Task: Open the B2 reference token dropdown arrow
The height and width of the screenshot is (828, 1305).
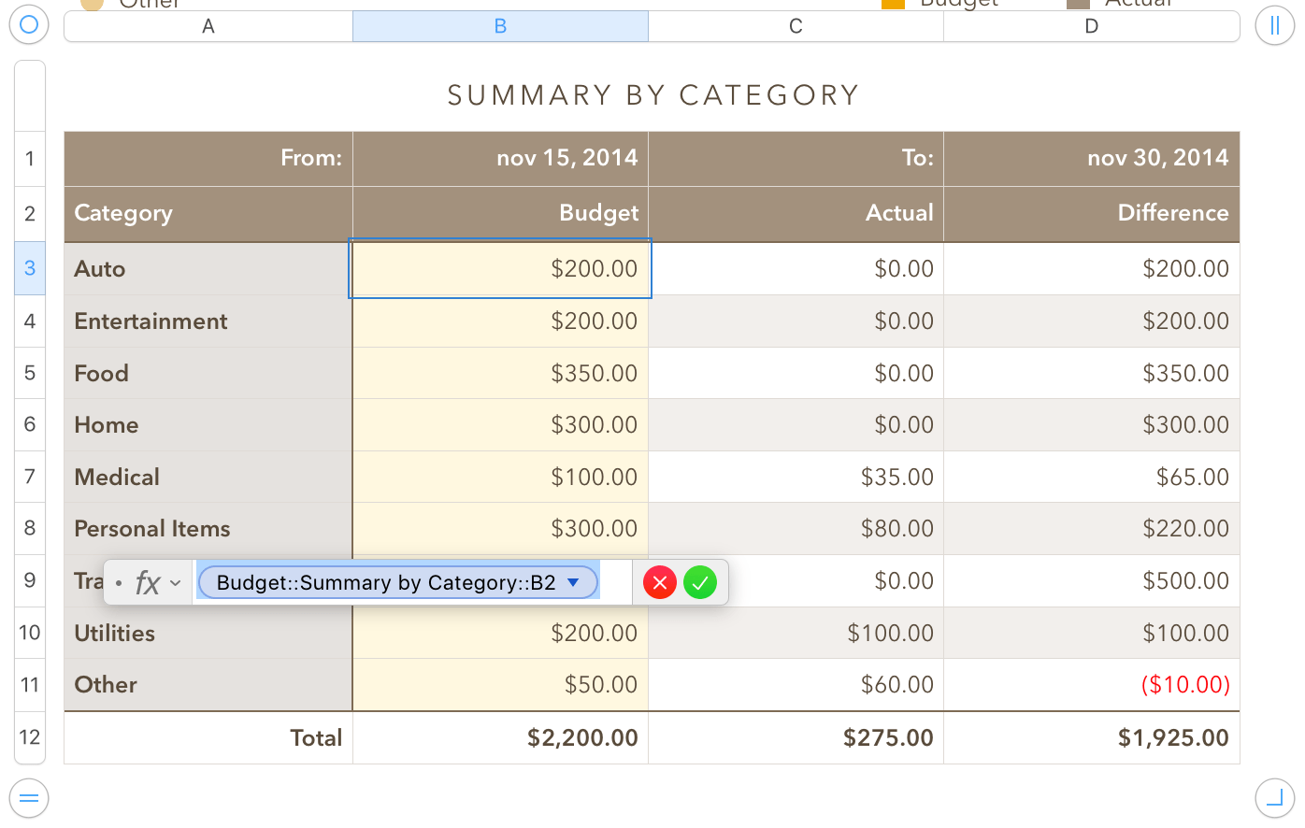Action: [574, 582]
